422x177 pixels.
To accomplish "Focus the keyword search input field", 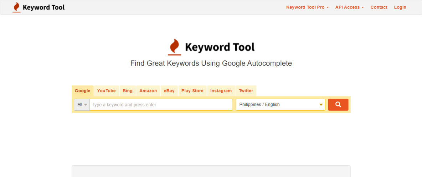I will 161,105.
